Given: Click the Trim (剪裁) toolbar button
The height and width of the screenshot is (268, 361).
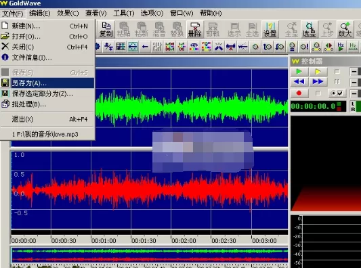Looking at the screenshot, I should 213,29.
